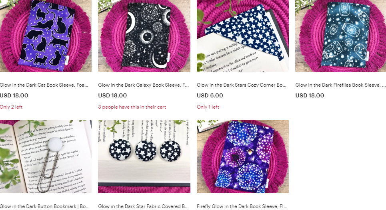Open the blue stars cozy corner bookmark photo
The width and height of the screenshot is (386, 210).
coord(243,36)
